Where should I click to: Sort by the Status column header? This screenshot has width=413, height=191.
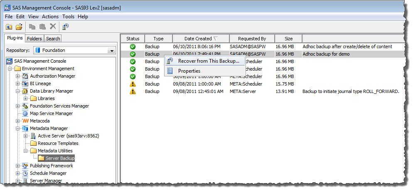click(133, 39)
